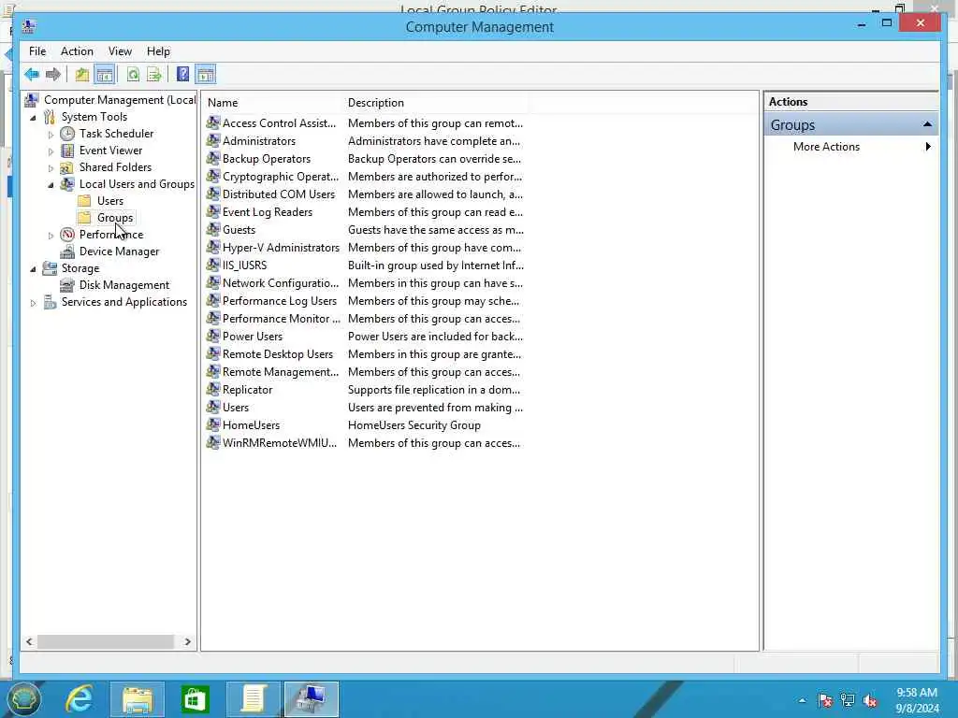Collapse the Storage tree node

[x=33, y=268]
